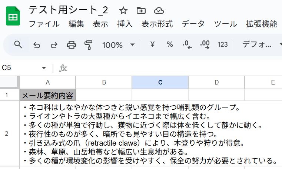Click the line mentioning retractile claws
Viewport: 282px width, 169px height.
[134, 143]
